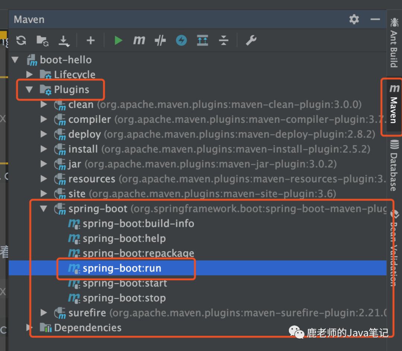The height and width of the screenshot is (351, 402).
Task: Open the Database side tab
Action: [x=394, y=165]
